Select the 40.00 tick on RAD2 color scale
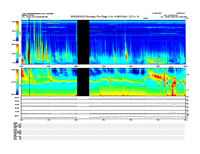Screen dimensions: 200x154 14,22
